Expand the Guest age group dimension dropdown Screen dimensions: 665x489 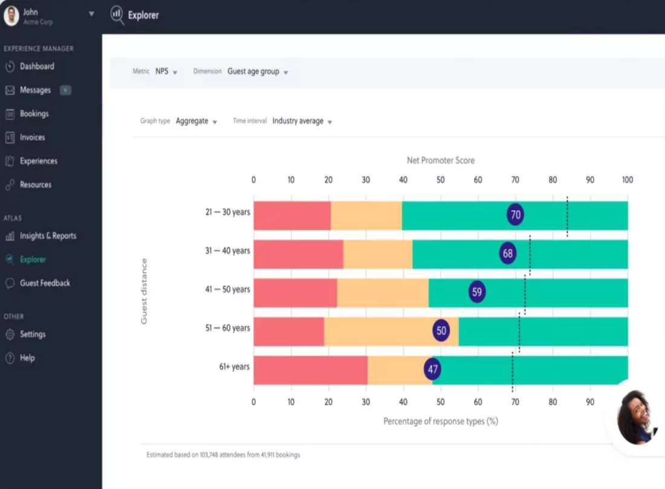(x=258, y=72)
